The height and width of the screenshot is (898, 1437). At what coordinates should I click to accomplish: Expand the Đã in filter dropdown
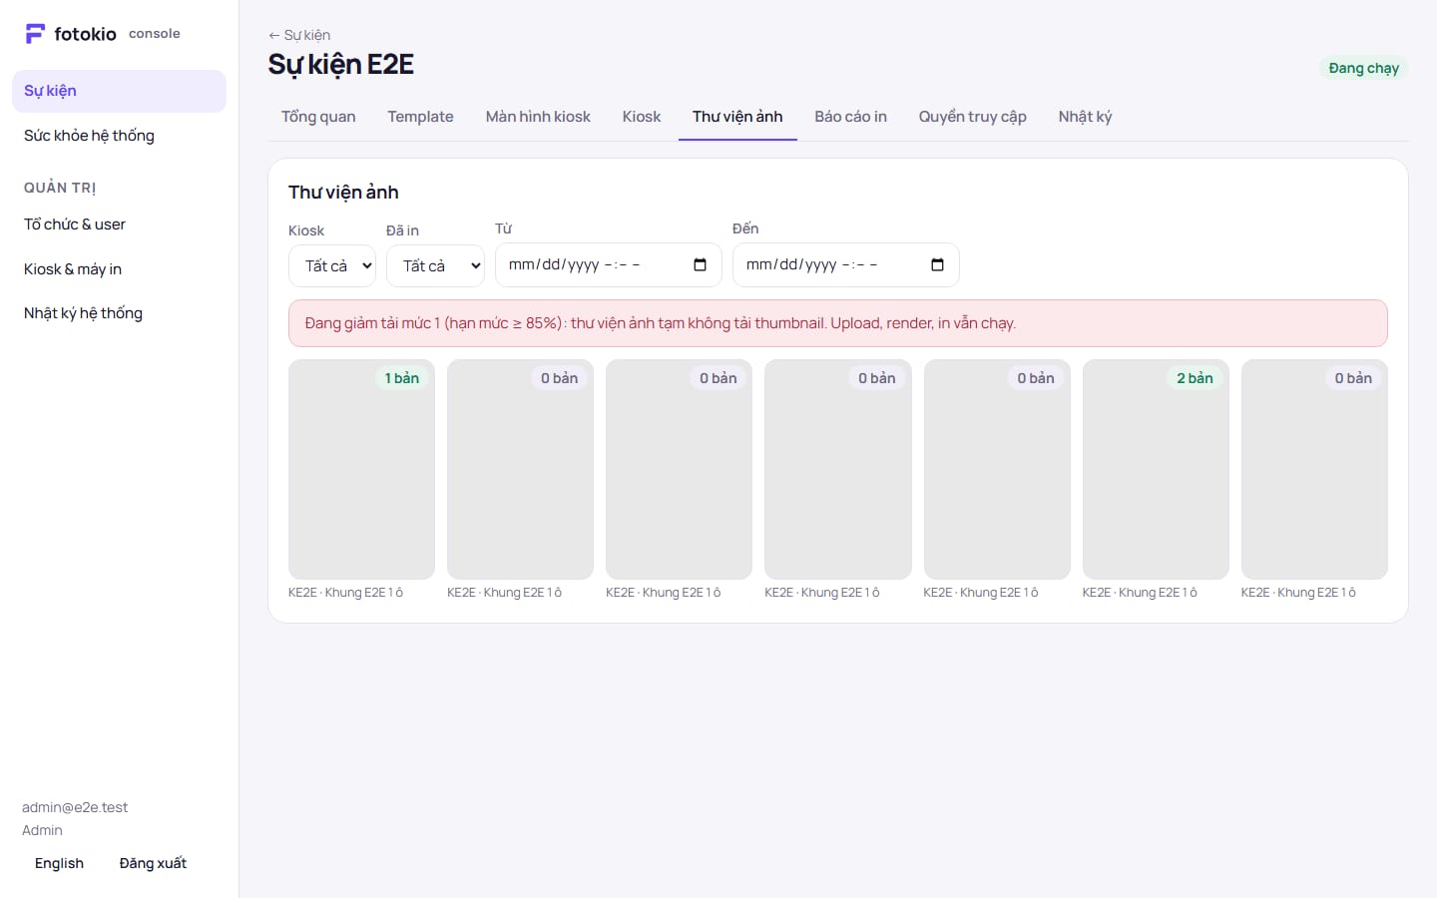(x=435, y=265)
